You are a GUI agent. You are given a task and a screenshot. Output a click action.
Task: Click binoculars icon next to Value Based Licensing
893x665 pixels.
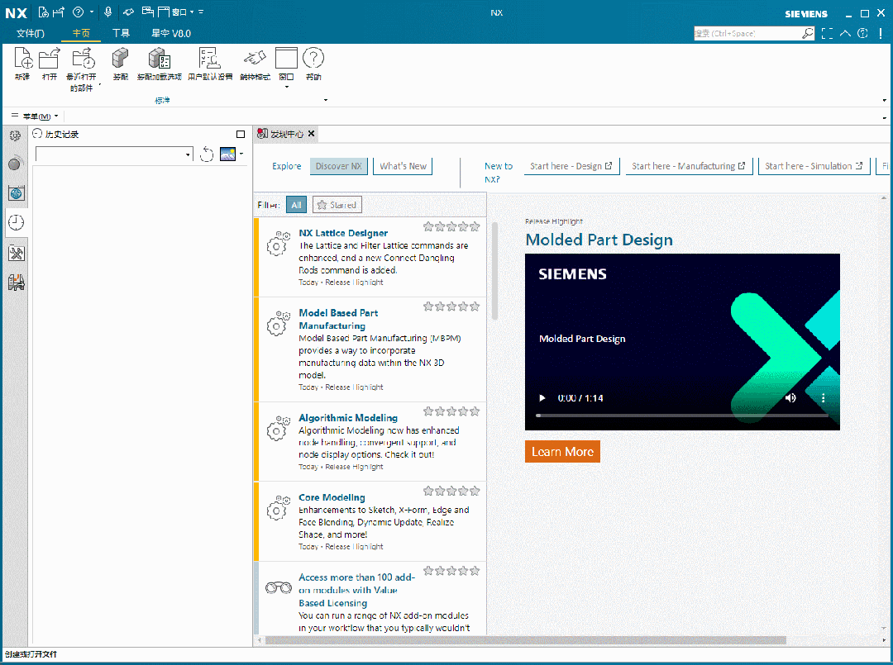279,587
